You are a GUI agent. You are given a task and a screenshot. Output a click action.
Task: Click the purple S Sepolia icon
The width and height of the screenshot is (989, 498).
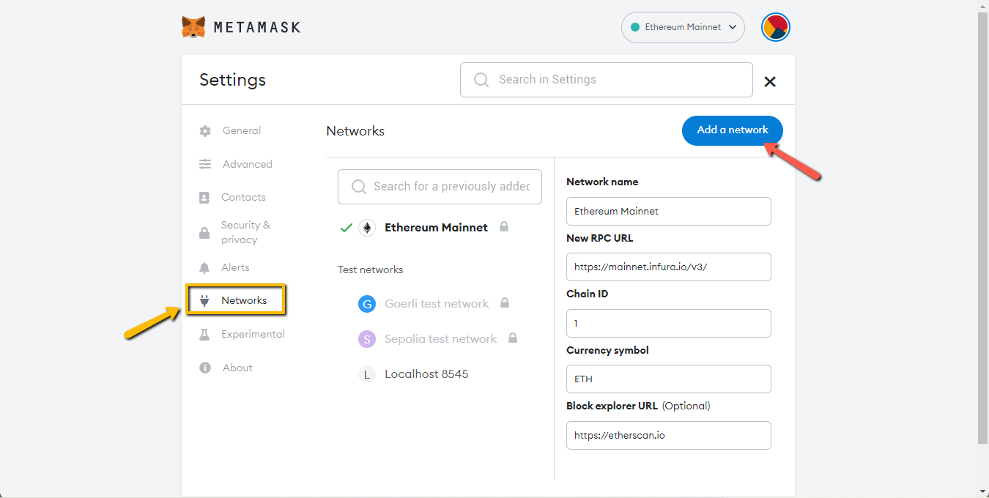[367, 339]
